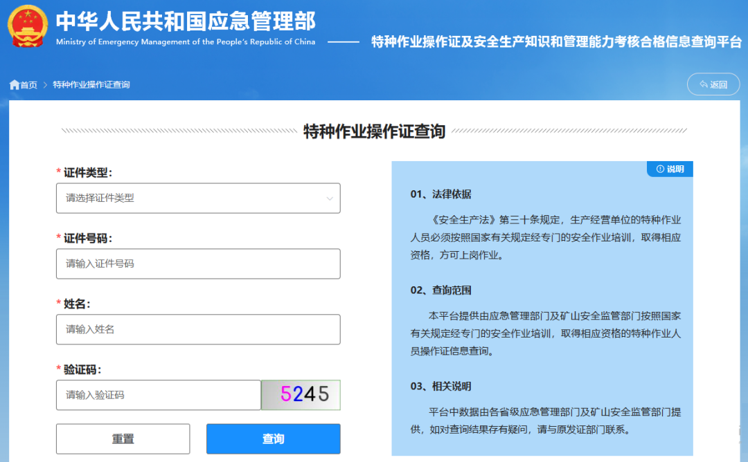Viewport: 748px width, 462px height.
Task: Click the 证件类型 field label
Action: 87,172
